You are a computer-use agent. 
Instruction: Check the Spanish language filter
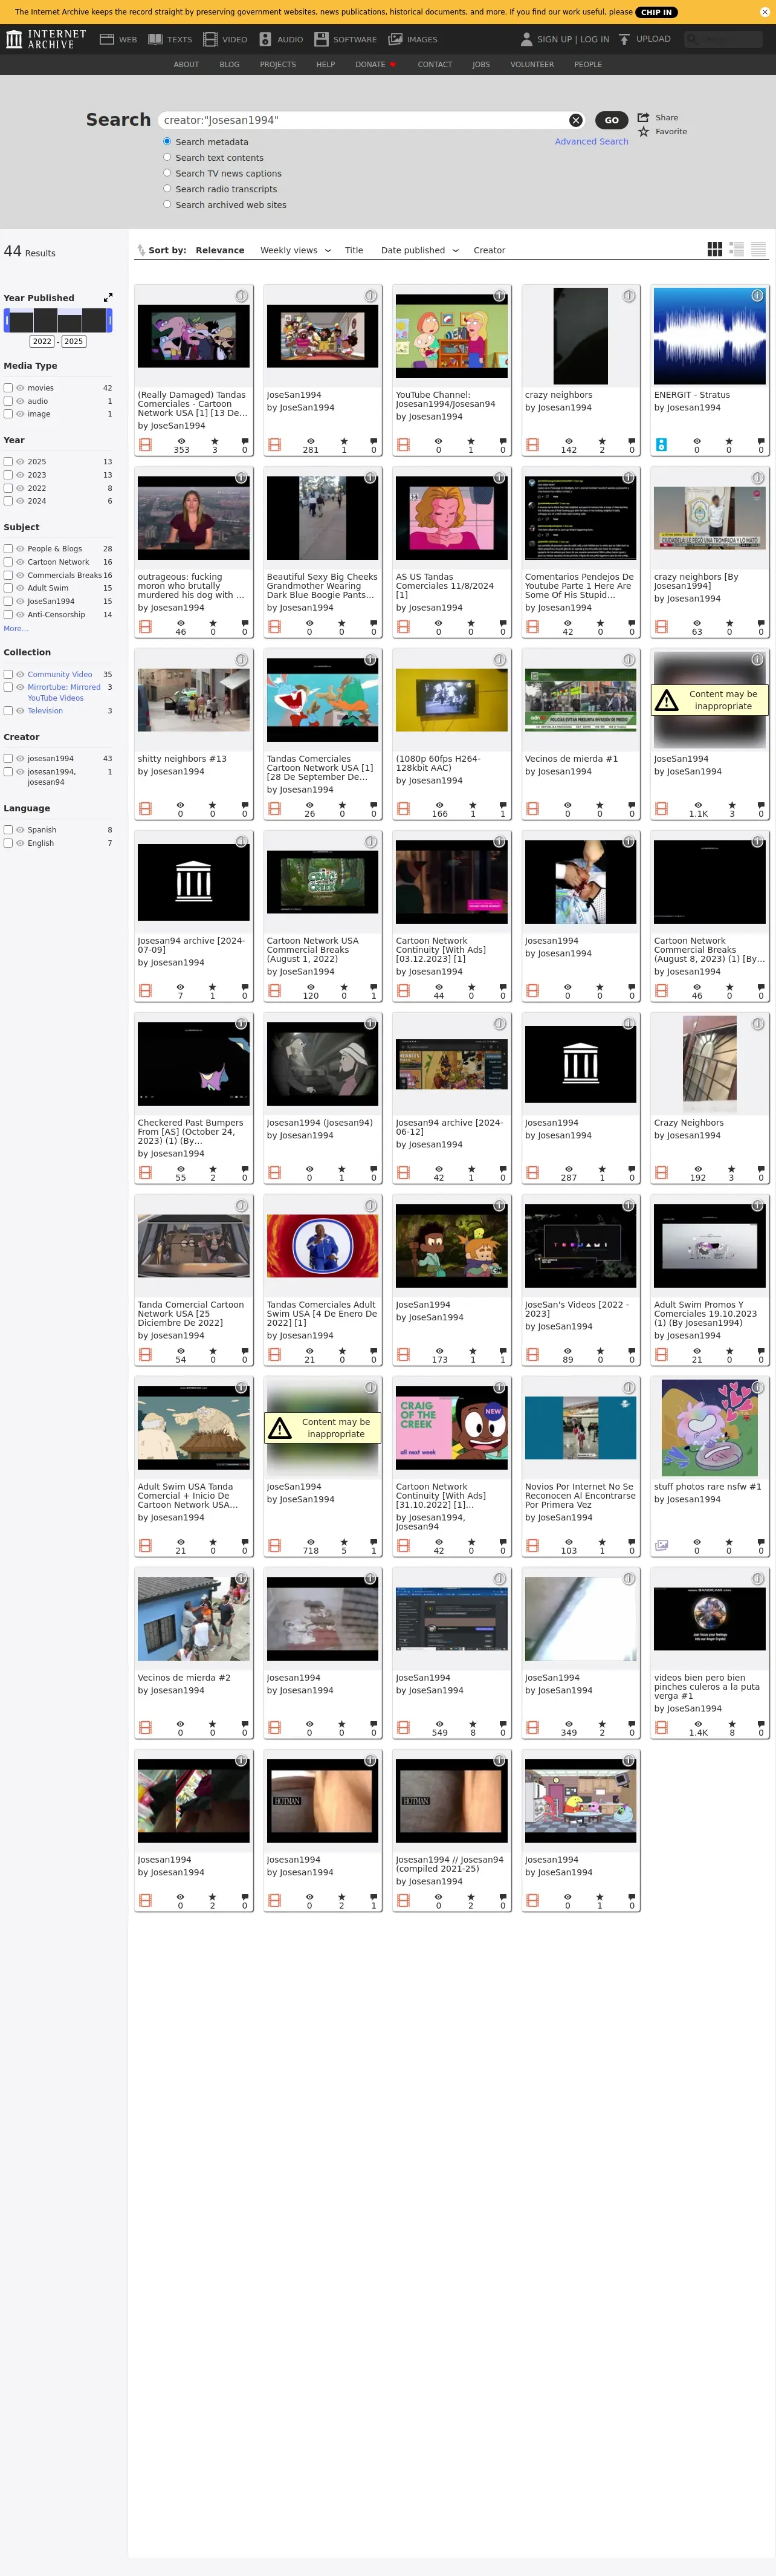click(8, 830)
